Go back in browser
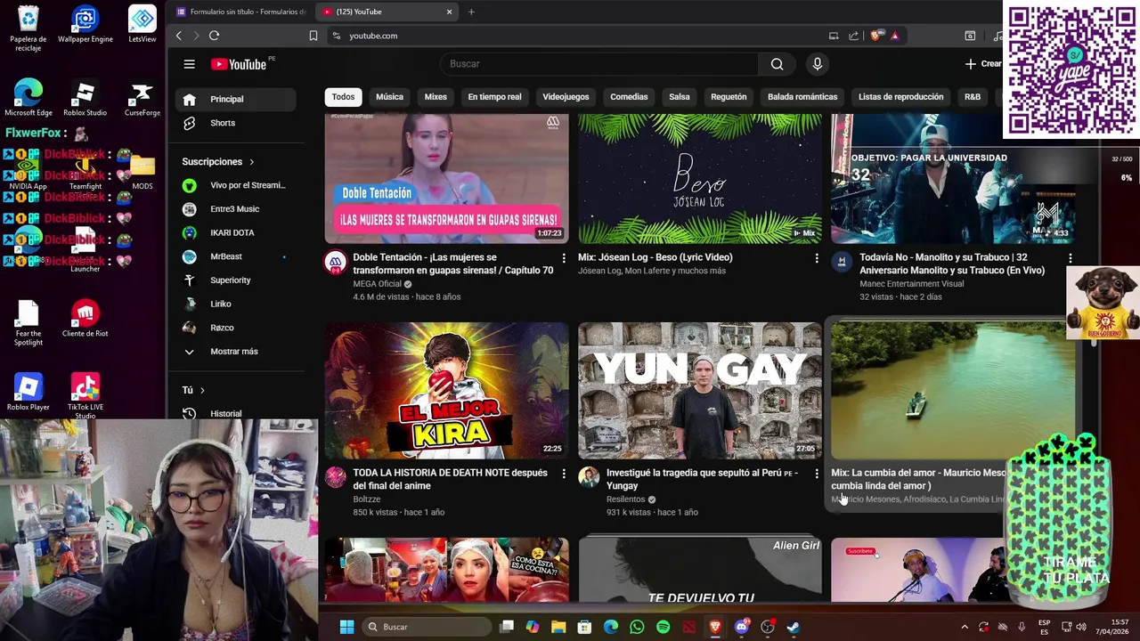Viewport: 1140px width, 641px height. click(179, 36)
